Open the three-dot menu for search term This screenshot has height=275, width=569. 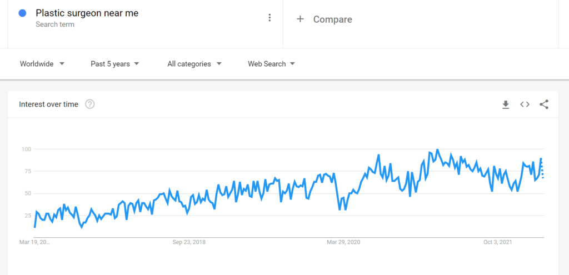coord(269,17)
